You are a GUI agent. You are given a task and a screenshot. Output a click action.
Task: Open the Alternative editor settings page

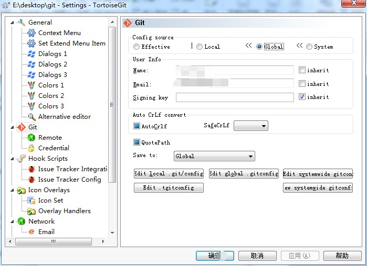point(65,117)
